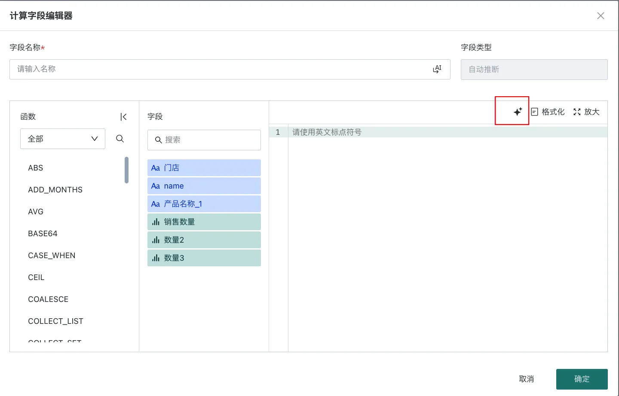This screenshot has height=396, width=619.
Task: Choose the CASE_WHEN function
Action: coord(52,256)
